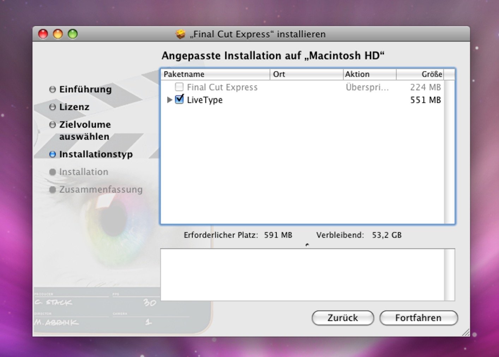
Task: Click the Verbleibend 53,2 GB value
Action: [387, 235]
